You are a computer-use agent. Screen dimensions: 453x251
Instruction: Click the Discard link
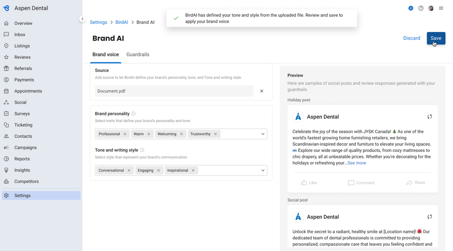pos(411,38)
